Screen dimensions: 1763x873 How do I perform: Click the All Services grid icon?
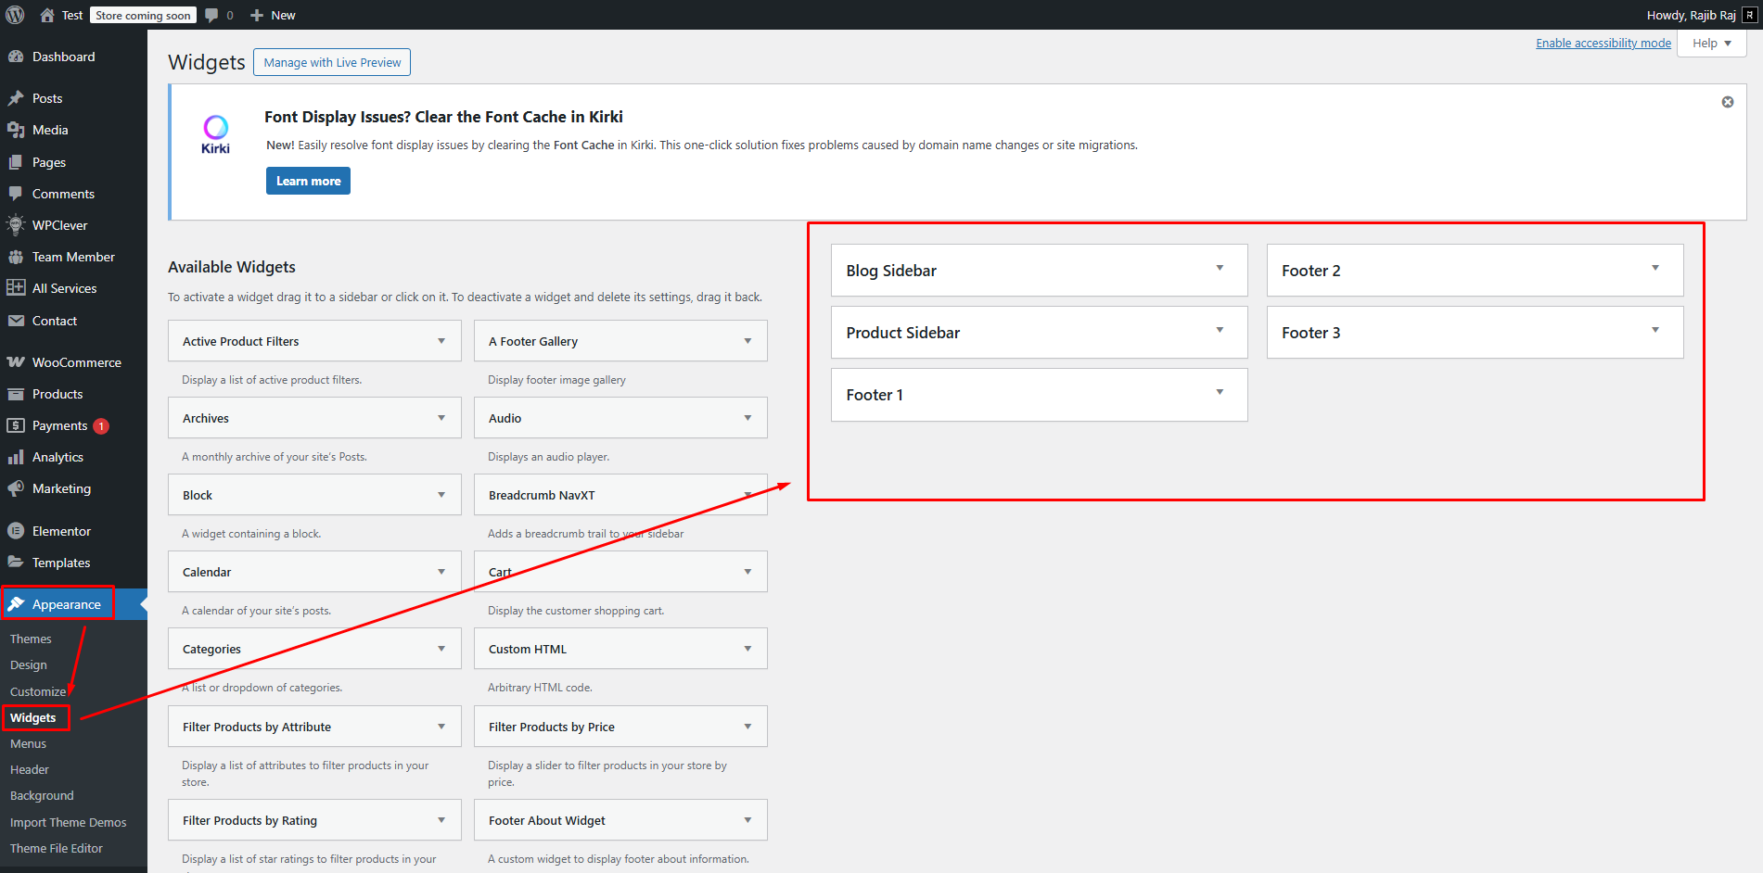point(16,288)
